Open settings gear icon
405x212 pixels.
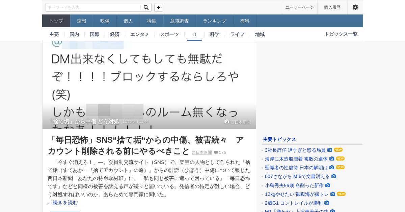coord(355,7)
